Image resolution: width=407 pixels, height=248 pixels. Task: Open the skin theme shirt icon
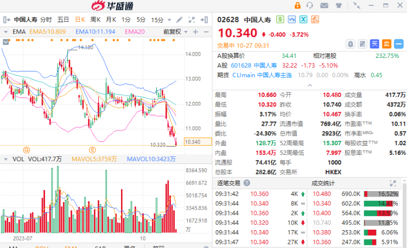pos(339,5)
